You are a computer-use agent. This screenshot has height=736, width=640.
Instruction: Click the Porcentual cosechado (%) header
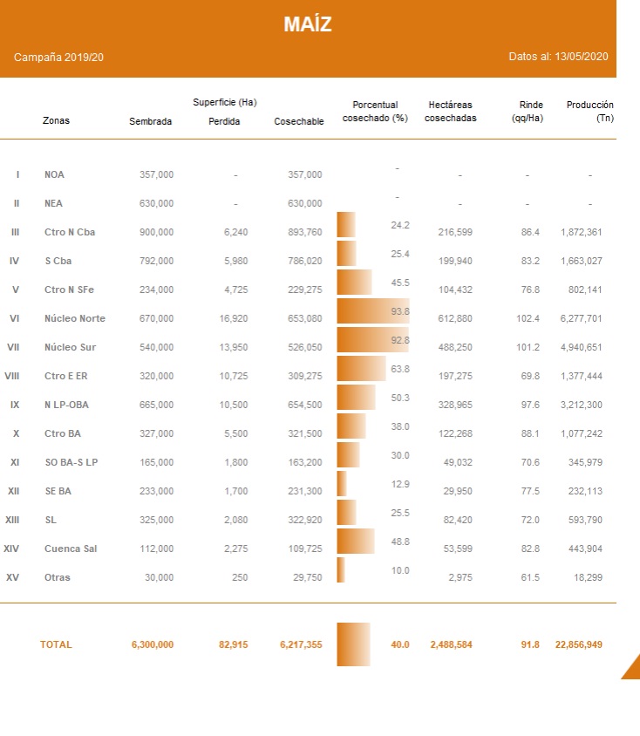375,111
